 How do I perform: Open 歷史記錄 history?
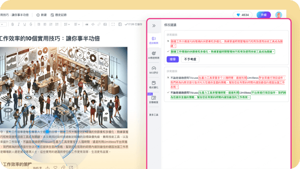coord(59,15)
